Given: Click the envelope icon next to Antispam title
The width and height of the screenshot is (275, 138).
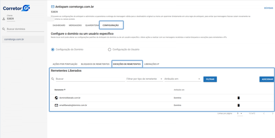Looking at the screenshot, I should click(x=53, y=7).
